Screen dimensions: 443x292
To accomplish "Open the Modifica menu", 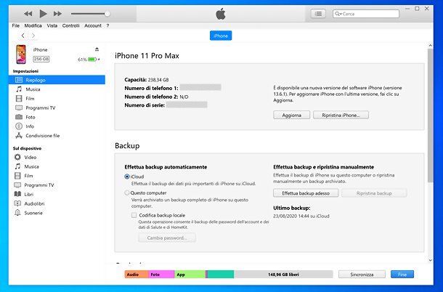I will tap(33, 25).
